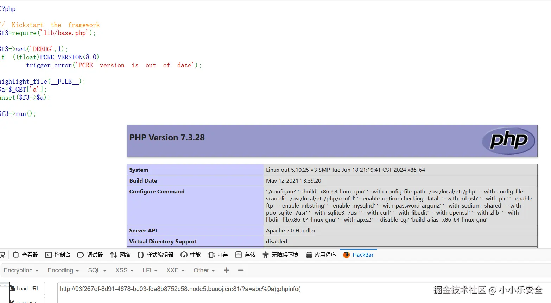This screenshot has height=303, width=551.
Task: Click the PHP logo in the phpinfo header
Action: [508, 140]
